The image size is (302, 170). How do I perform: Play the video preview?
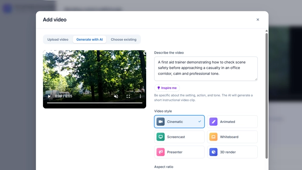(49, 96)
